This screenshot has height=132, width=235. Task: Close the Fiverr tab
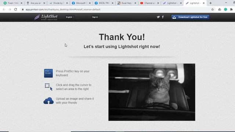(21, 3)
